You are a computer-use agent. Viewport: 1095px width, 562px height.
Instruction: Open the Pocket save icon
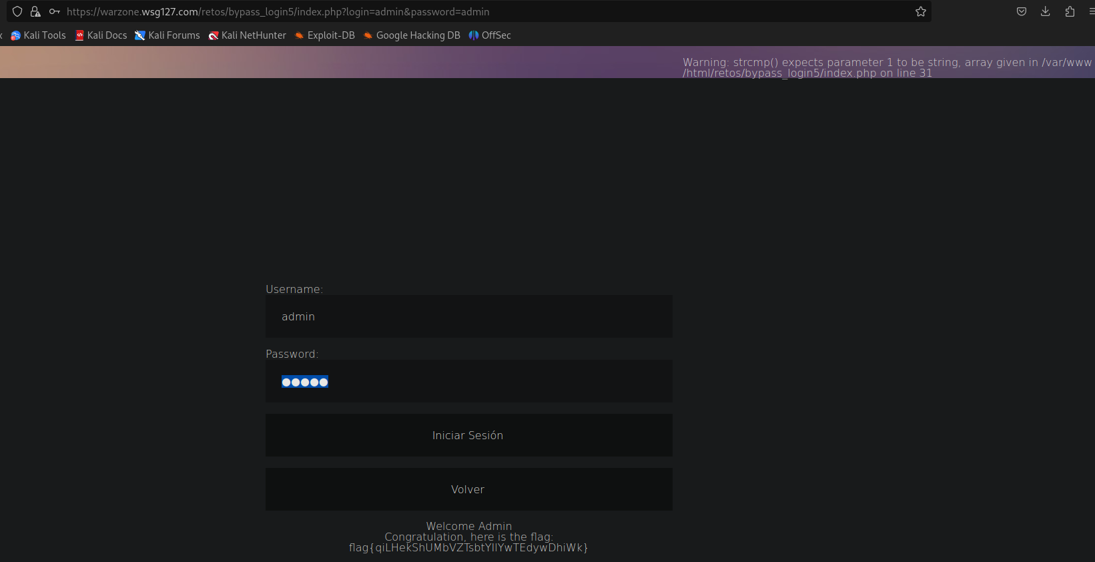pos(1021,11)
